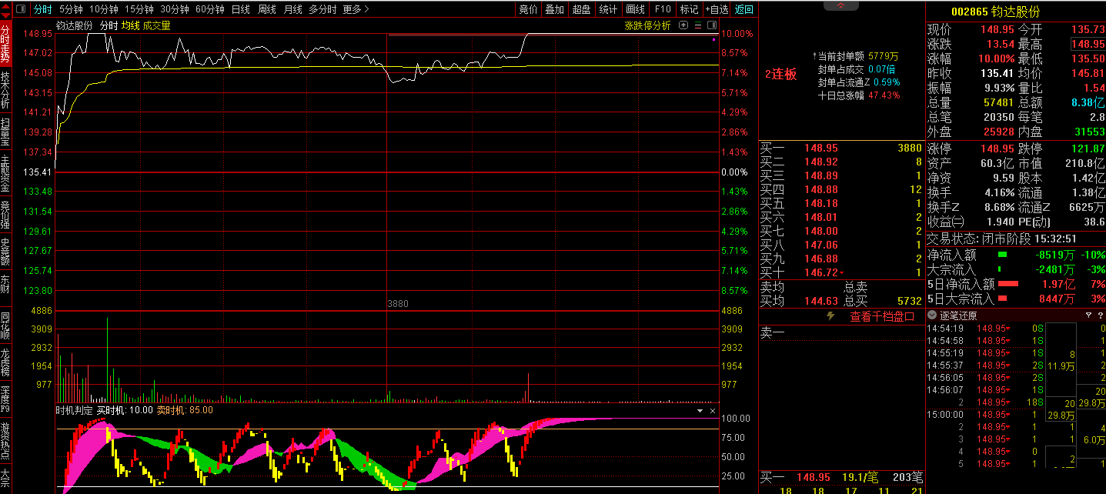
Task: Select the 分时走势 left sidebar tab
Action: point(5,44)
